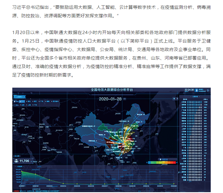Click the 人流统计 tab label
Viewport: 223px width, 193px height.
[x=19, y=97]
